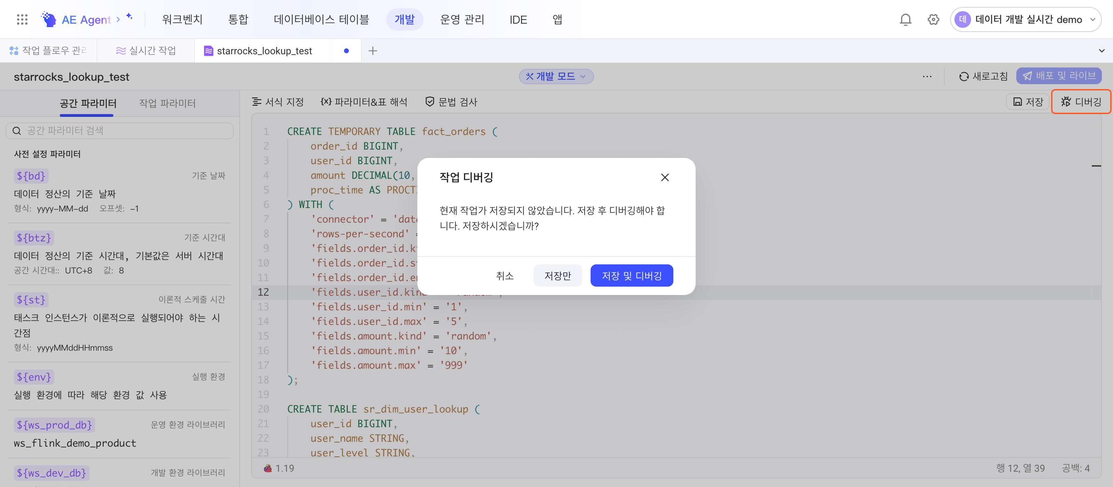Viewport: 1113px width, 487px height.
Task: Open the IDE menu
Action: pyautogui.click(x=518, y=19)
